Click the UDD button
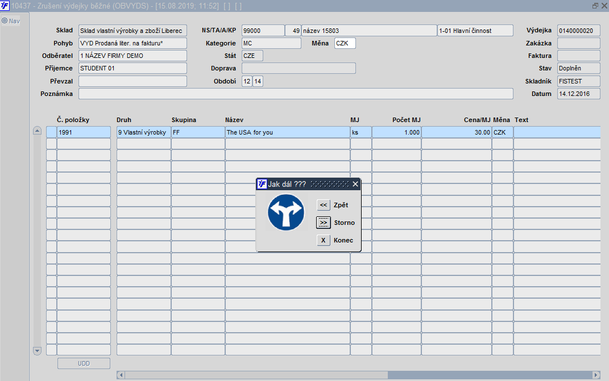This screenshot has width=609, height=381. coord(84,363)
